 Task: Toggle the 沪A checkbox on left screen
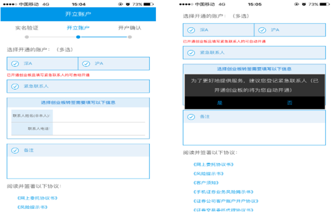pyautogui.click(x=86, y=64)
